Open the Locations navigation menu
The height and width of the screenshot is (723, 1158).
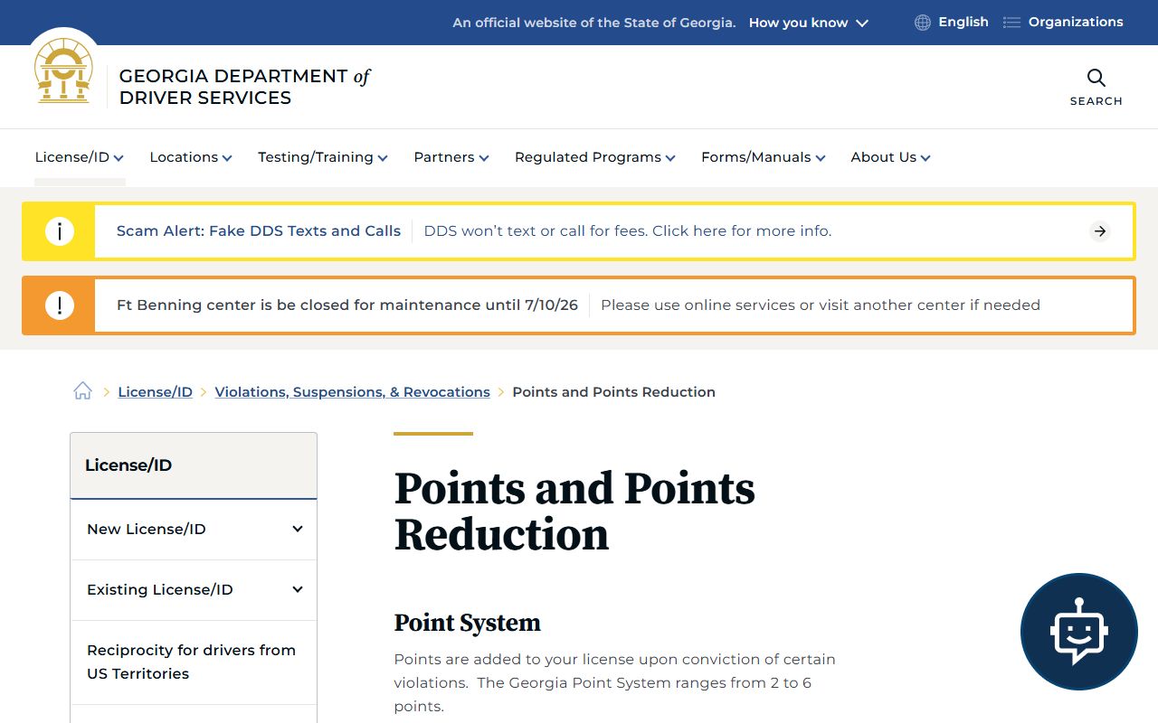[x=191, y=157]
